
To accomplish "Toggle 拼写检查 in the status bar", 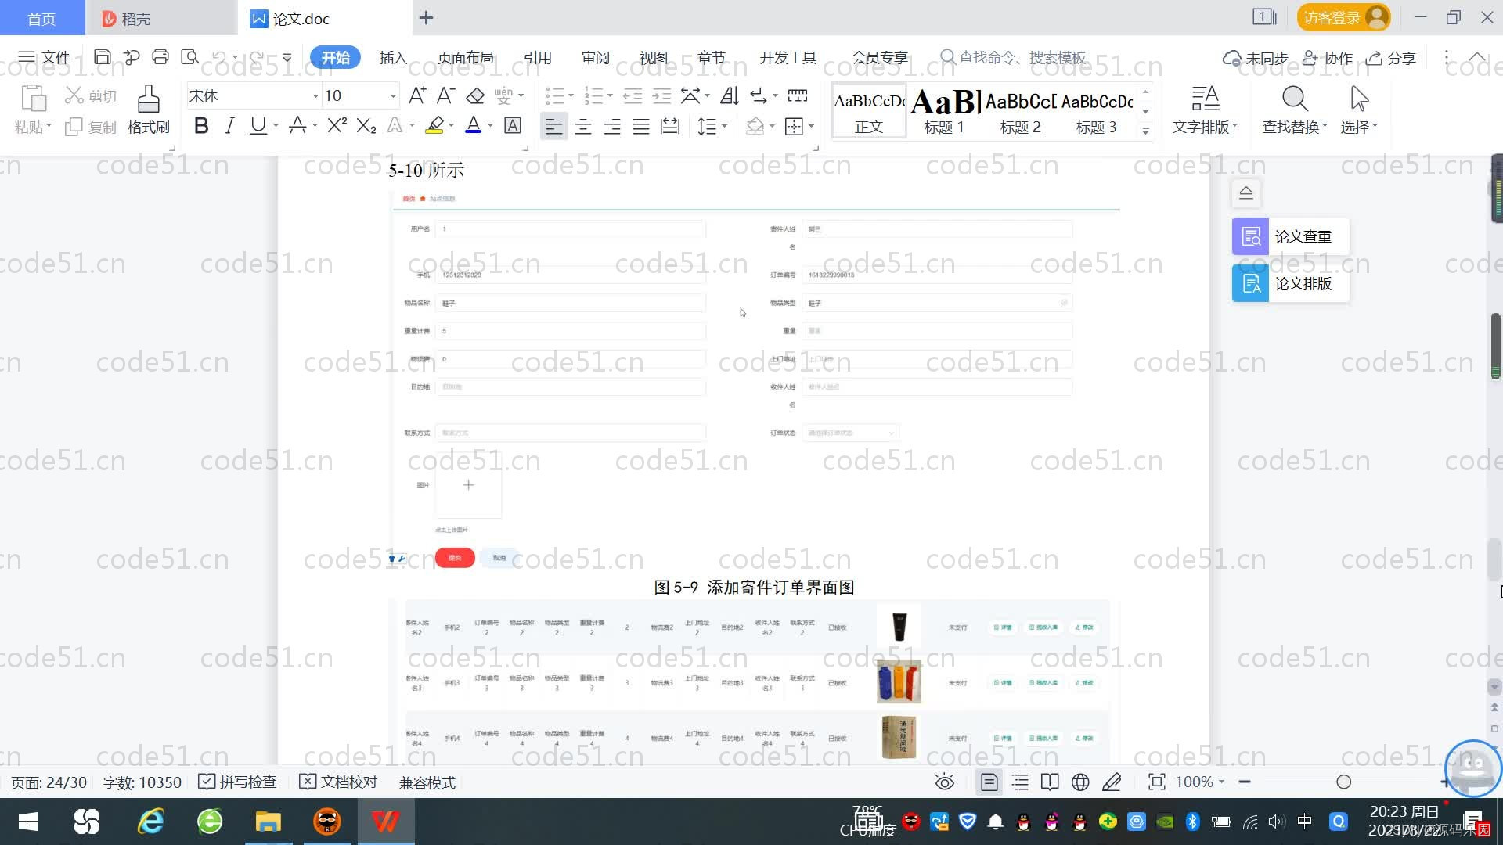I will click(237, 782).
